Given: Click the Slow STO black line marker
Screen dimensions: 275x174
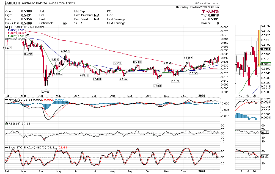Looking at the screenshot, I should pyautogui.click(x=6, y=148).
